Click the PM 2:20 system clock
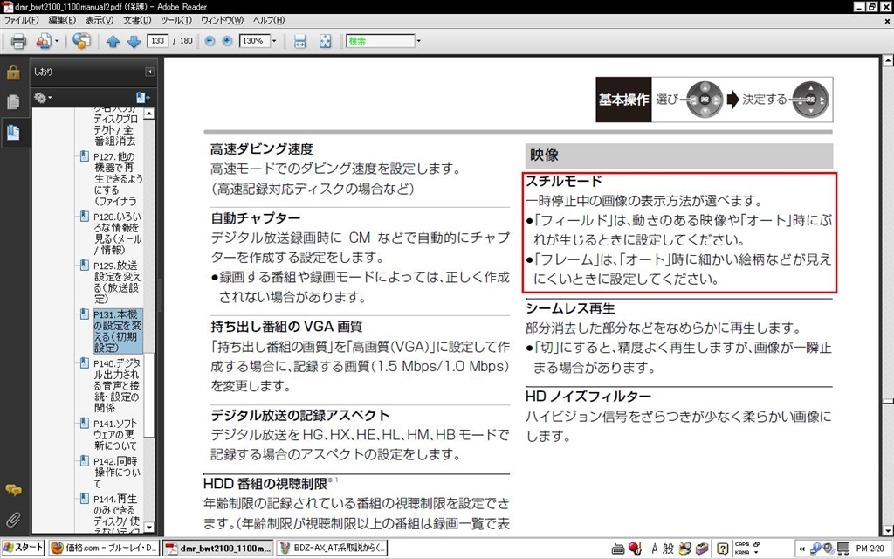The image size is (894, 559). (870, 549)
